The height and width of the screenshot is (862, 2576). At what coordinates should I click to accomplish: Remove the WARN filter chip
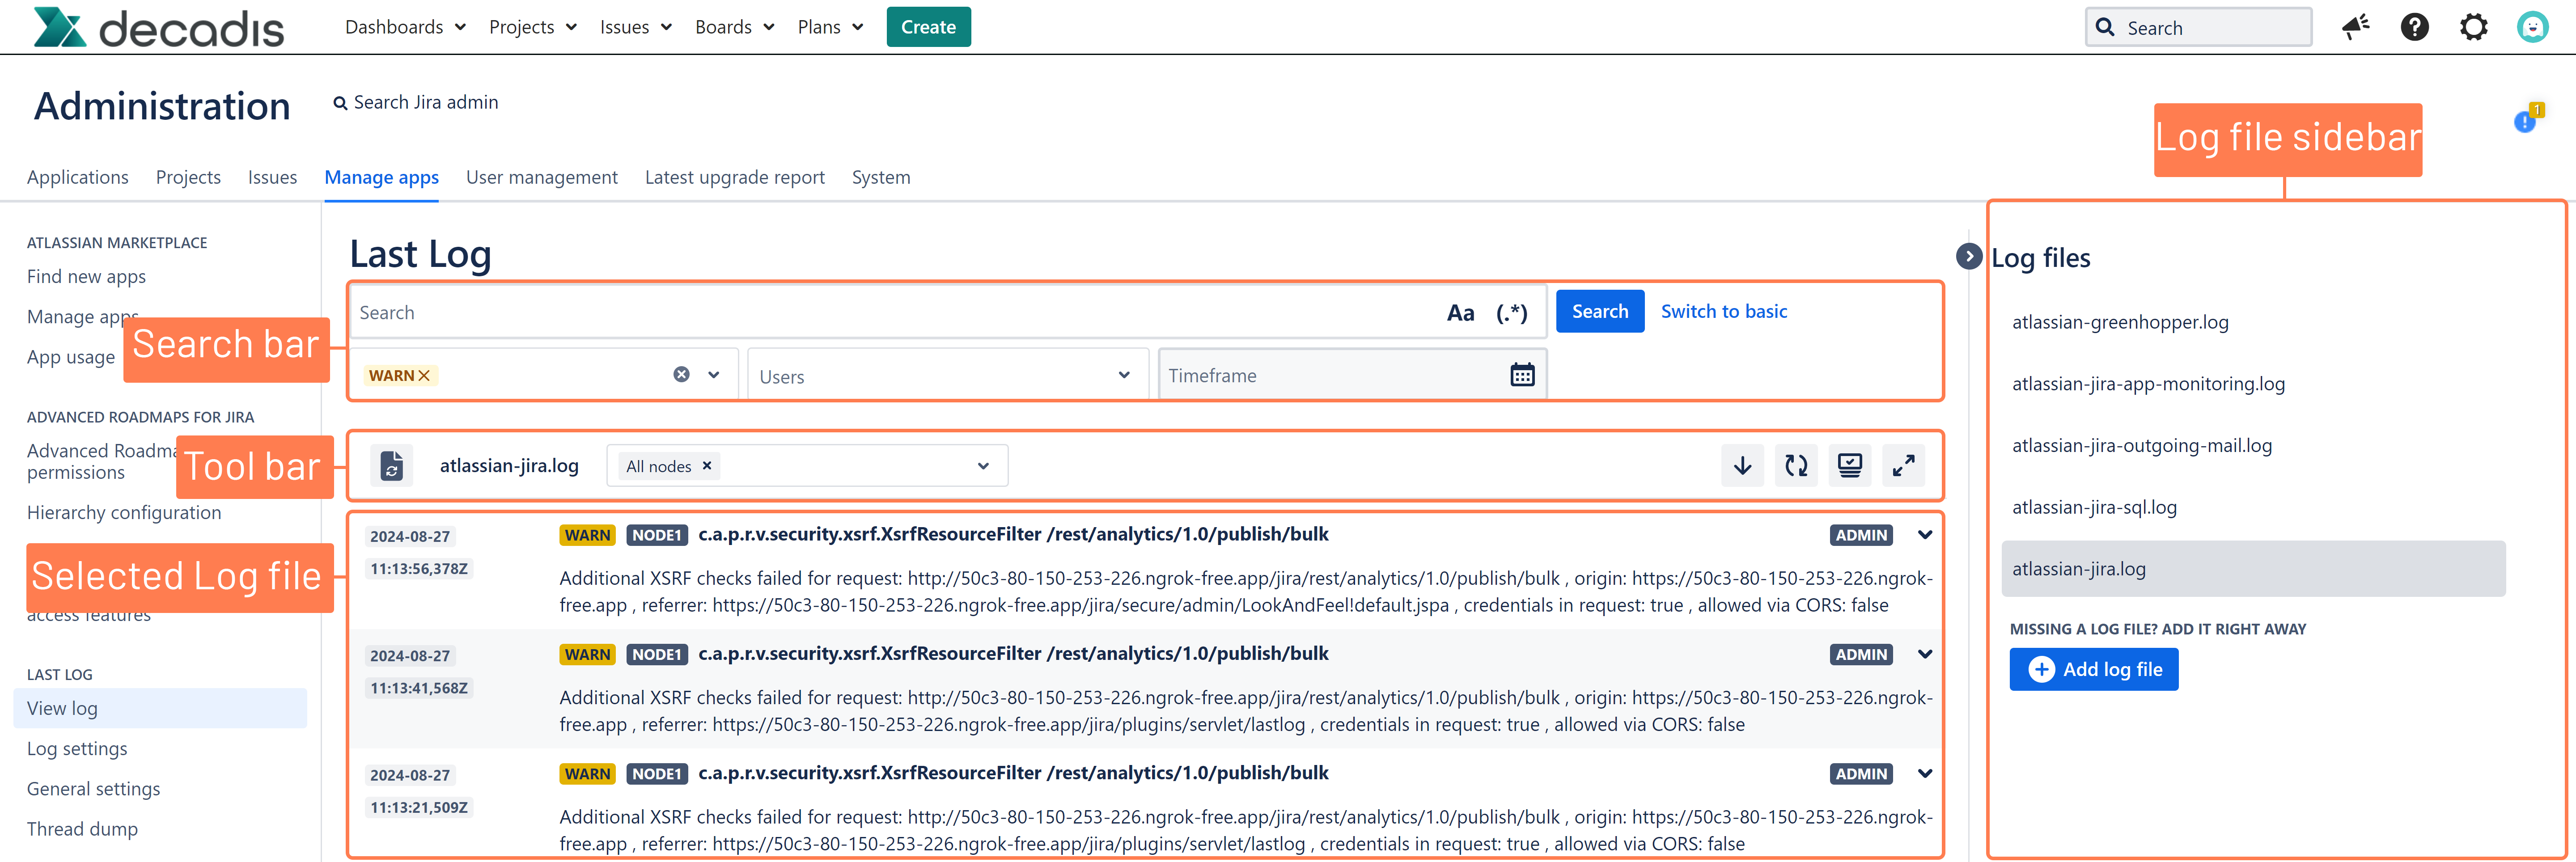tap(425, 375)
